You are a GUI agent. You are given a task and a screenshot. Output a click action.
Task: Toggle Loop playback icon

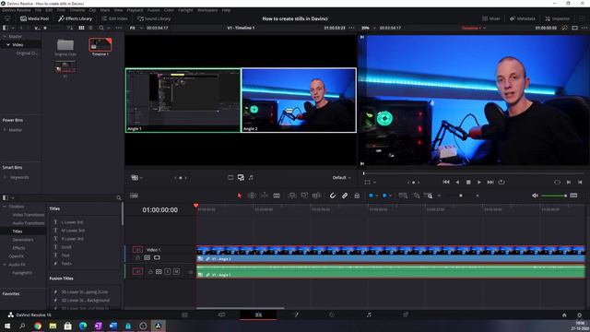pyautogui.click(x=501, y=182)
